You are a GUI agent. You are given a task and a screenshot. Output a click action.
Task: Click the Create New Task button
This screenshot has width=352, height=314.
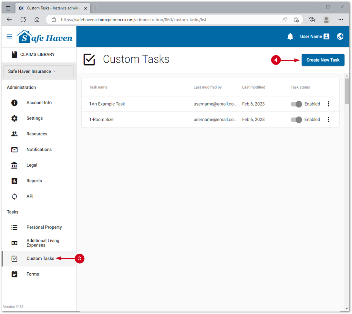point(323,60)
